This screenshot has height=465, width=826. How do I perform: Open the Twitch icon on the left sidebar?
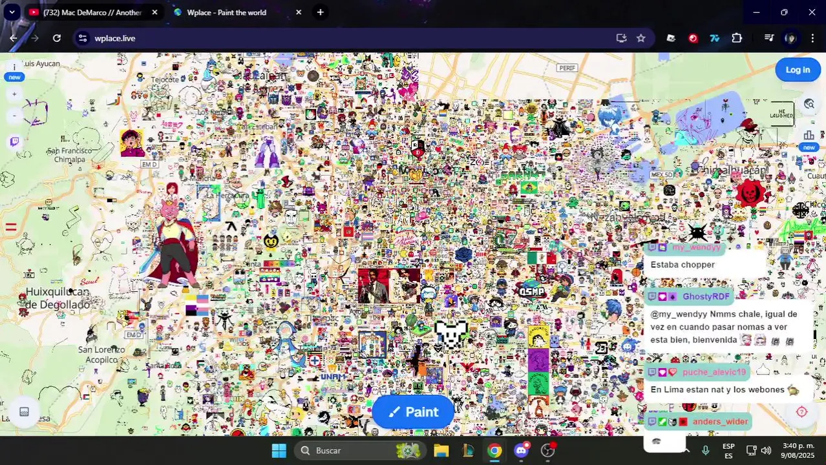pyautogui.click(x=14, y=142)
